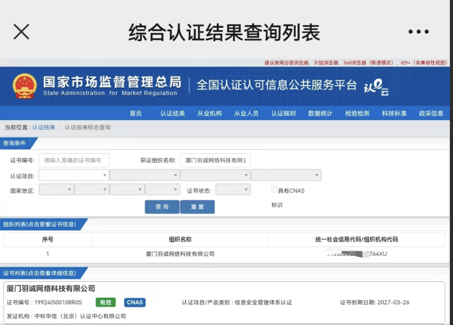Screen dimensions: 453x325
Task: Click the 重置 reset button
Action: (x=197, y=207)
